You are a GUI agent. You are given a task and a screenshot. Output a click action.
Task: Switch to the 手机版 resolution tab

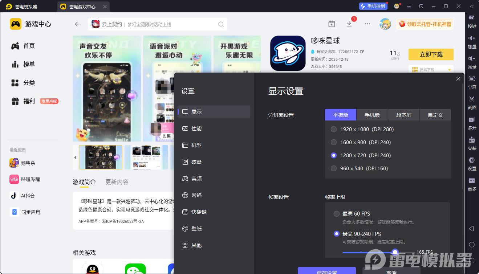(372, 115)
